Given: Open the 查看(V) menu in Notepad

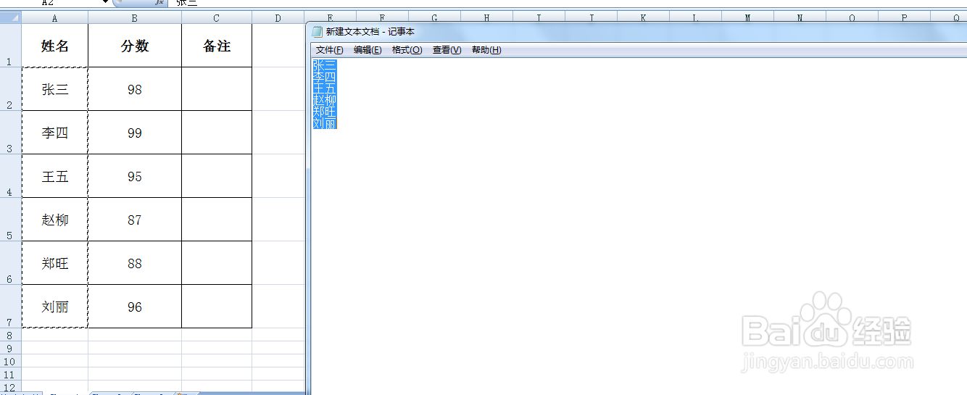Looking at the screenshot, I should 447,50.
